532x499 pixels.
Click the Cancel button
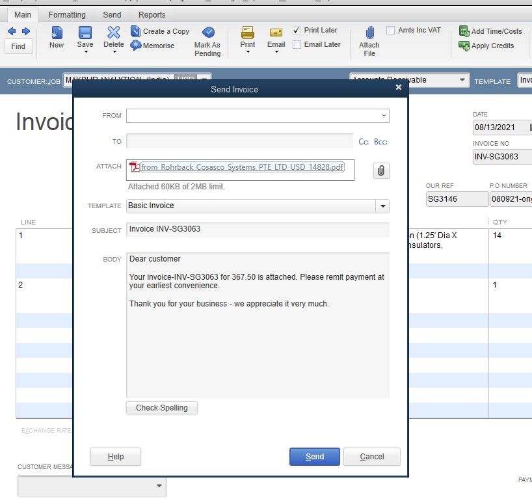click(372, 457)
